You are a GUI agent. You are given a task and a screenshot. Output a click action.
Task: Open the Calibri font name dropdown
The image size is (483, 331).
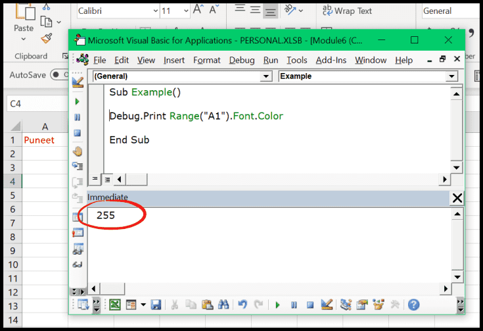tap(155, 11)
